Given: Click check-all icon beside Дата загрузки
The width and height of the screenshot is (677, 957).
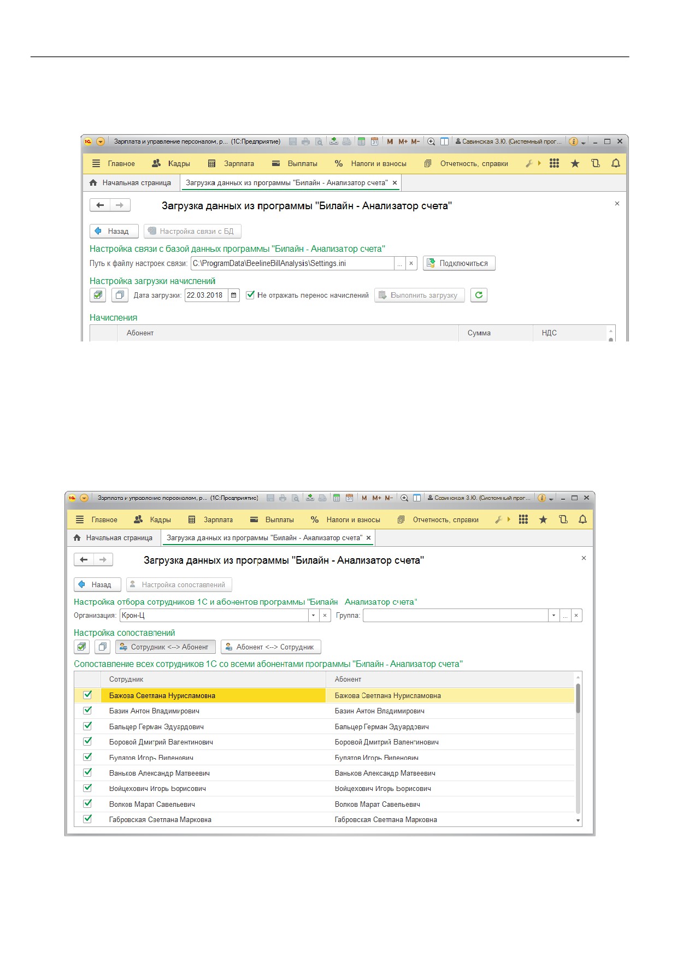Looking at the screenshot, I should click(98, 295).
